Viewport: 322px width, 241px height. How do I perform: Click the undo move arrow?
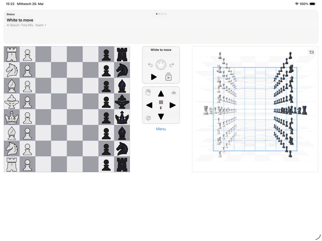click(x=150, y=65)
